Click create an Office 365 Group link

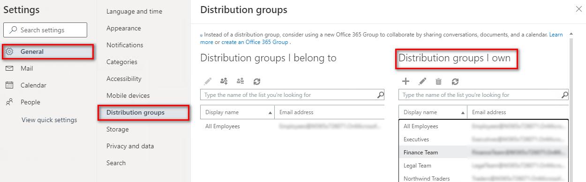tap(255, 42)
